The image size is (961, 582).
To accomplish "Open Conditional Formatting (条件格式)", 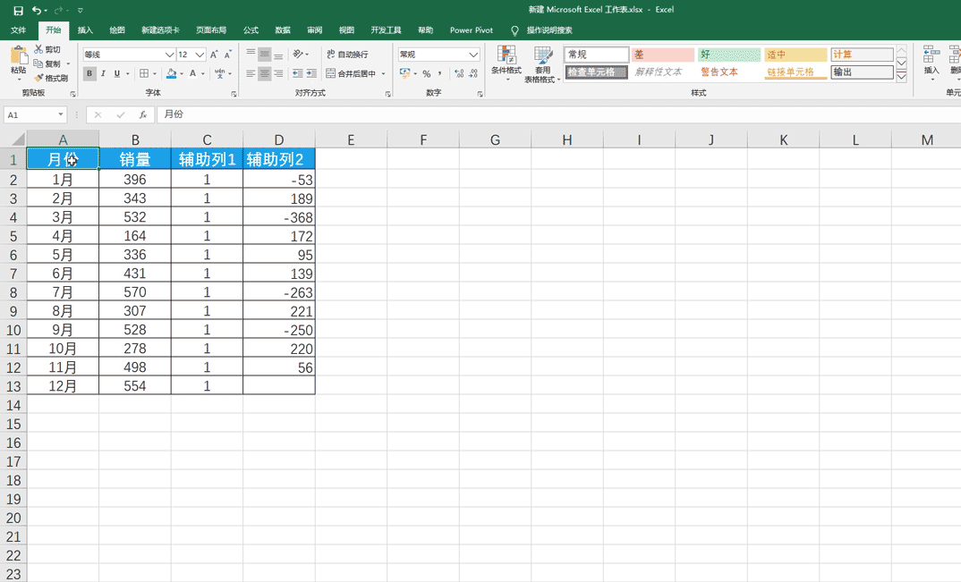I will coord(506,63).
